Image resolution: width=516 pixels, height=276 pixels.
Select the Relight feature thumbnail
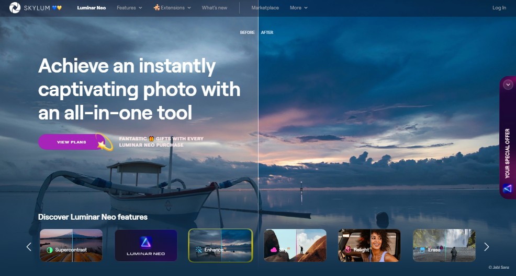[x=369, y=246]
